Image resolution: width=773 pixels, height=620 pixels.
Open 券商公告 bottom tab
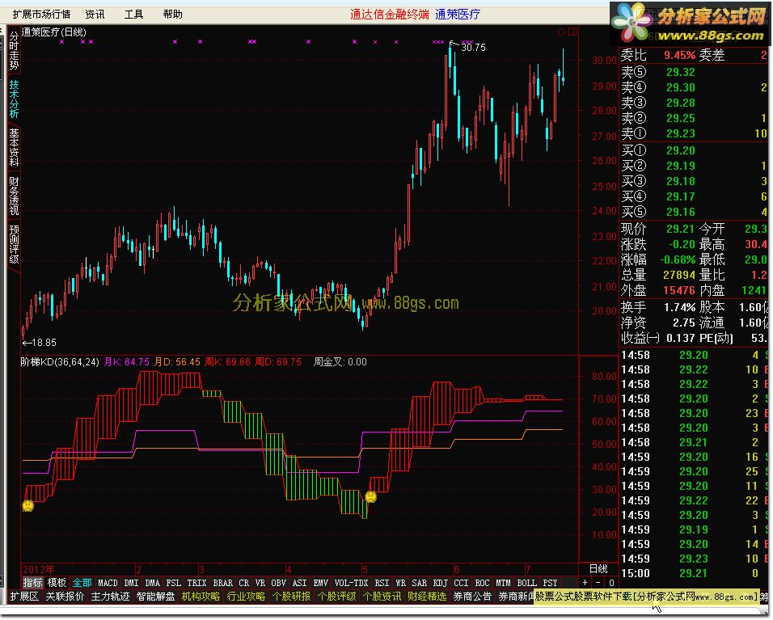(x=472, y=597)
